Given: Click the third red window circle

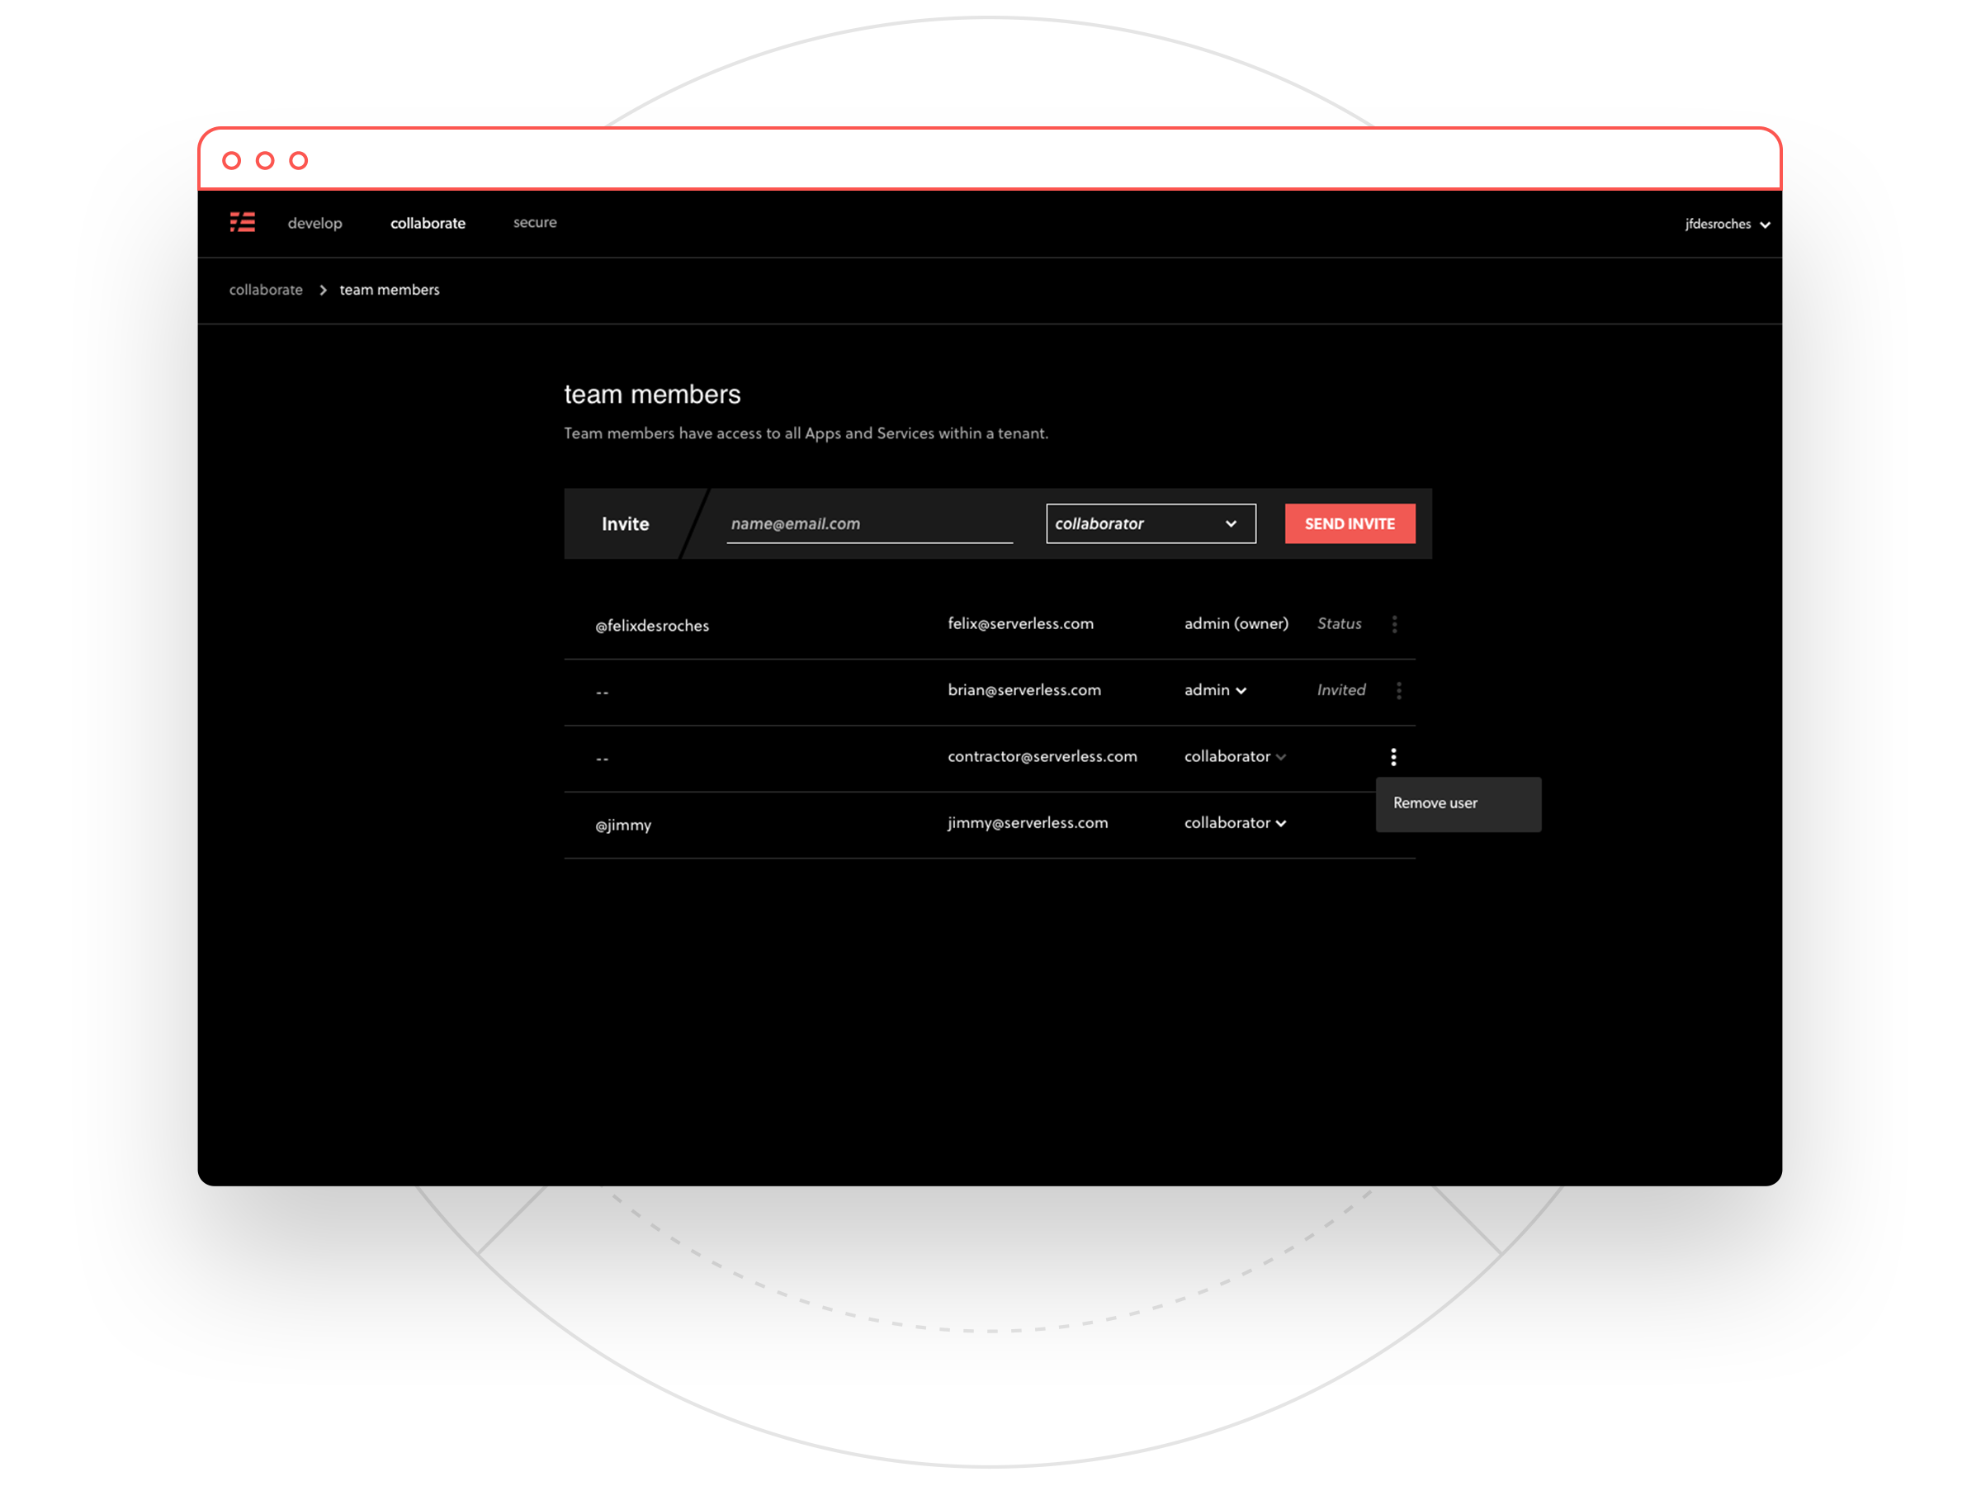Looking at the screenshot, I should (x=298, y=160).
